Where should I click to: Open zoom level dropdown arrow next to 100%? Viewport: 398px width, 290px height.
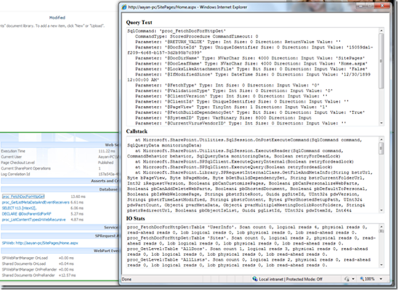[x=381, y=279]
